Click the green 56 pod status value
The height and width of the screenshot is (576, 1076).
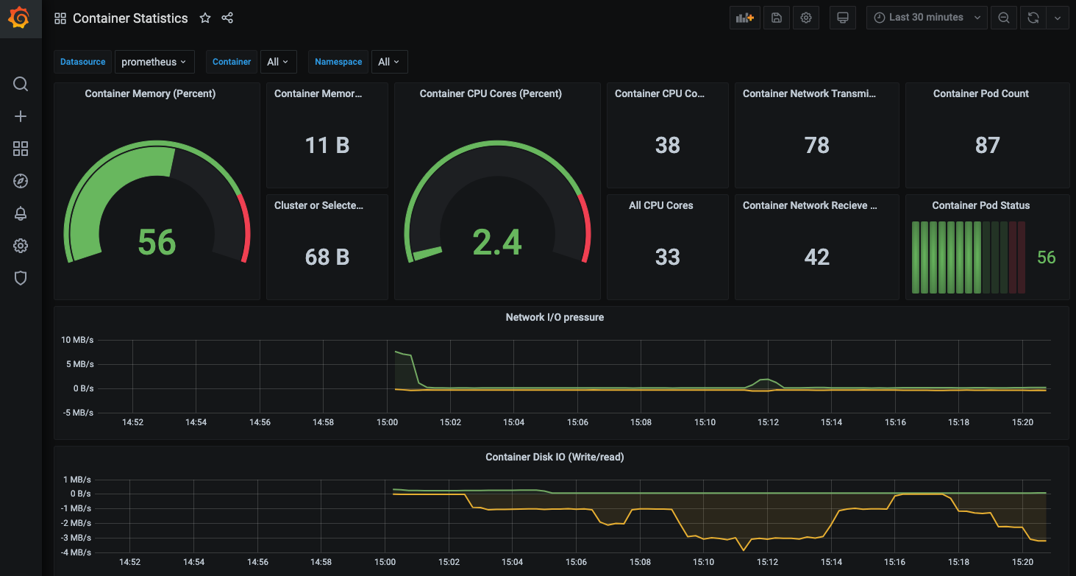point(1046,257)
